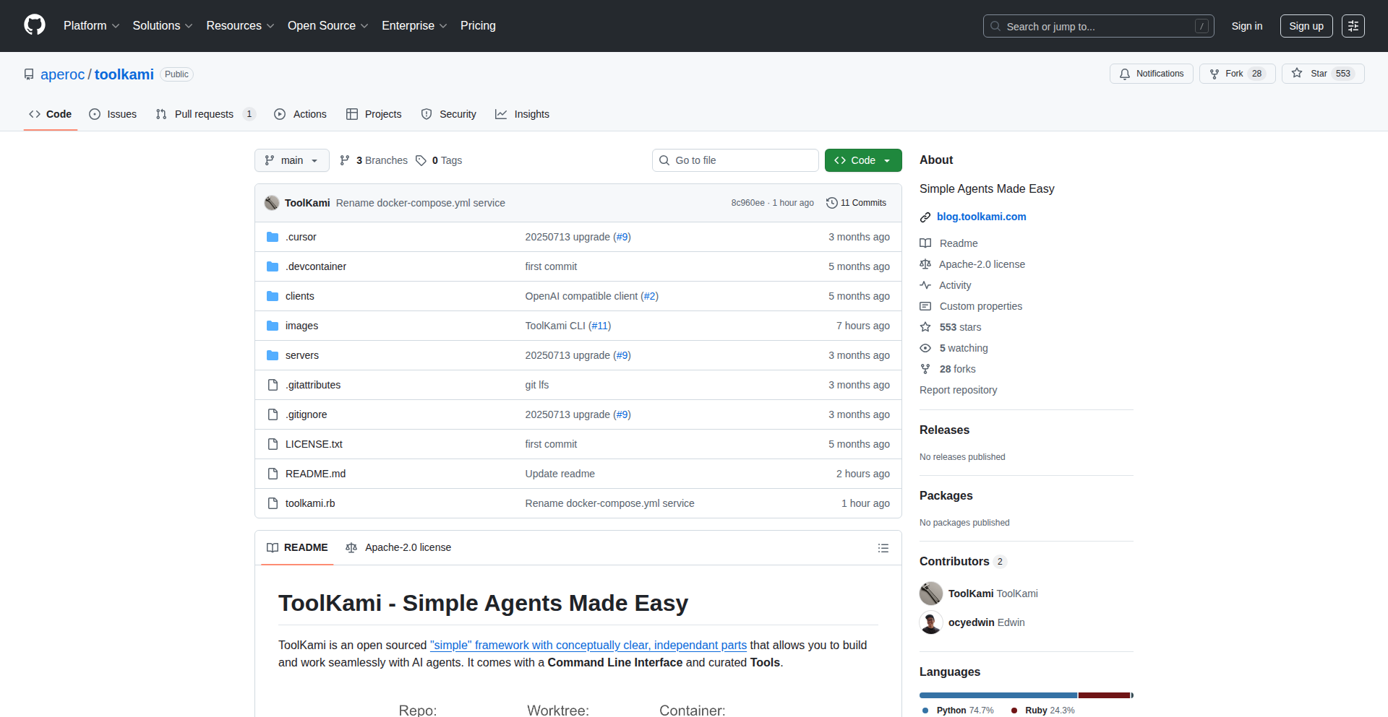Click the Ruby red language bar segment
1388x717 pixels.
(x=1104, y=695)
